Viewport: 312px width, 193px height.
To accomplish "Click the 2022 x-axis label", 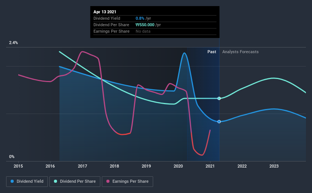I will point(242,166).
